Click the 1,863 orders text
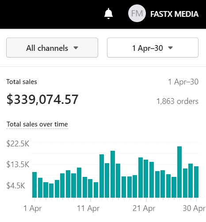Viewport: 206px width, 222px height. coord(177,101)
